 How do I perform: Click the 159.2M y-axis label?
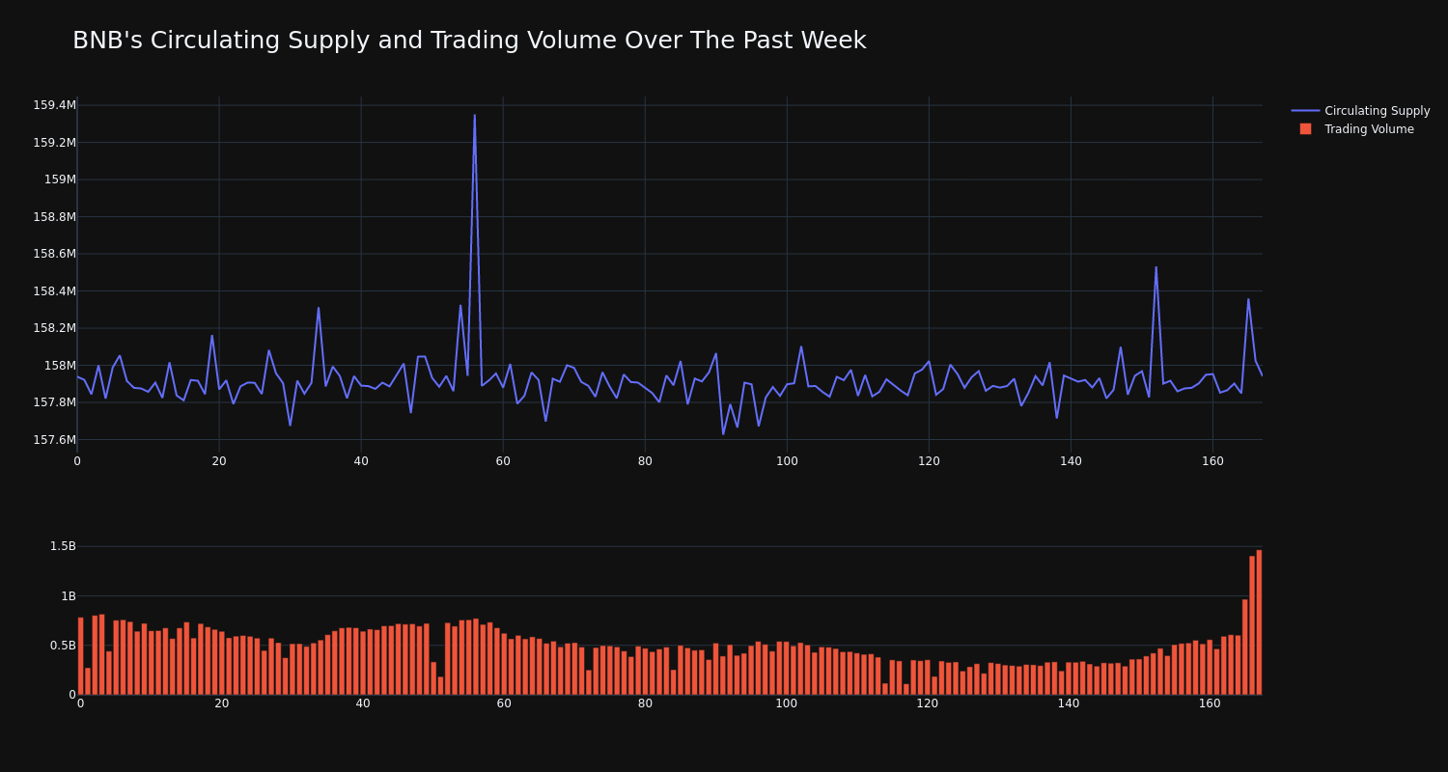54,143
